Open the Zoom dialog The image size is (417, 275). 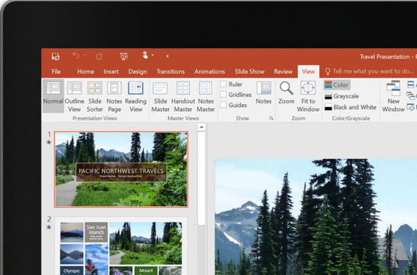click(286, 92)
